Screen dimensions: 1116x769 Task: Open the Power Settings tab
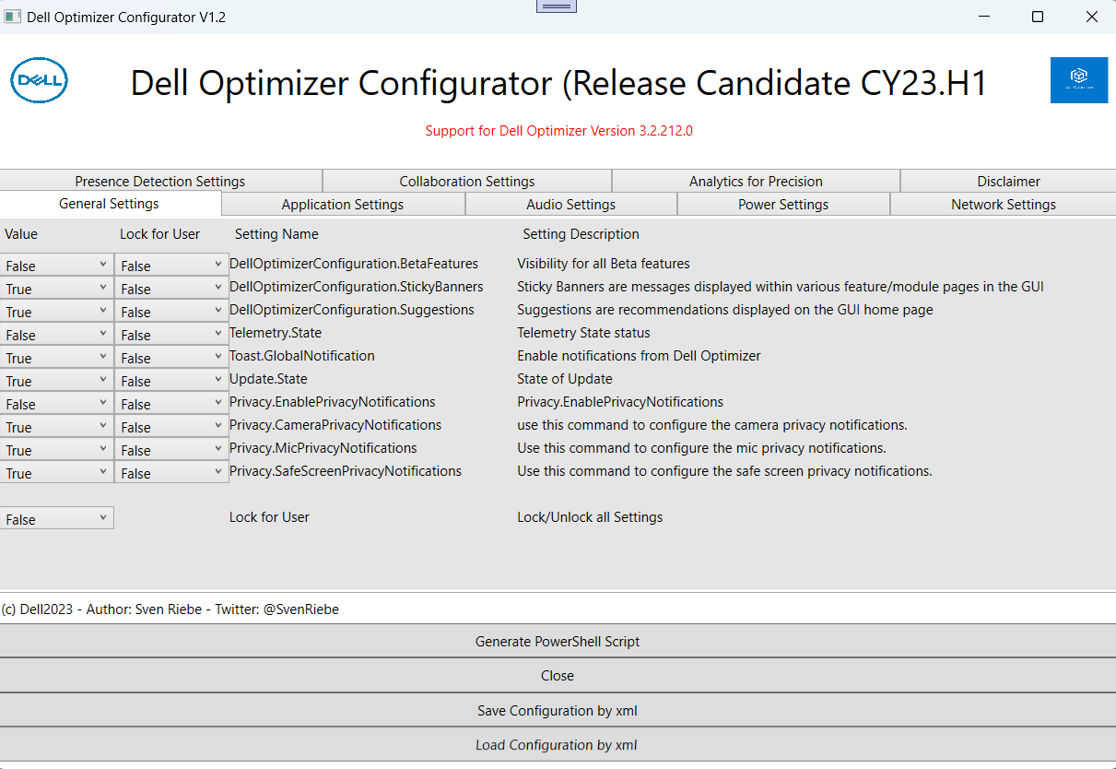coord(782,204)
